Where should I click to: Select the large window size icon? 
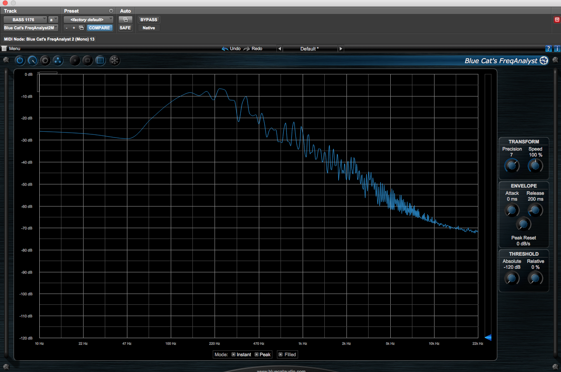[100, 60]
